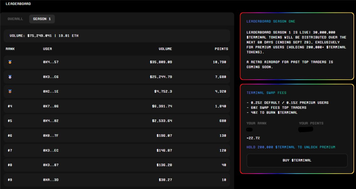Click the Terminal Swap Fees heading
The width and height of the screenshot is (356, 189).
coord(266,93)
